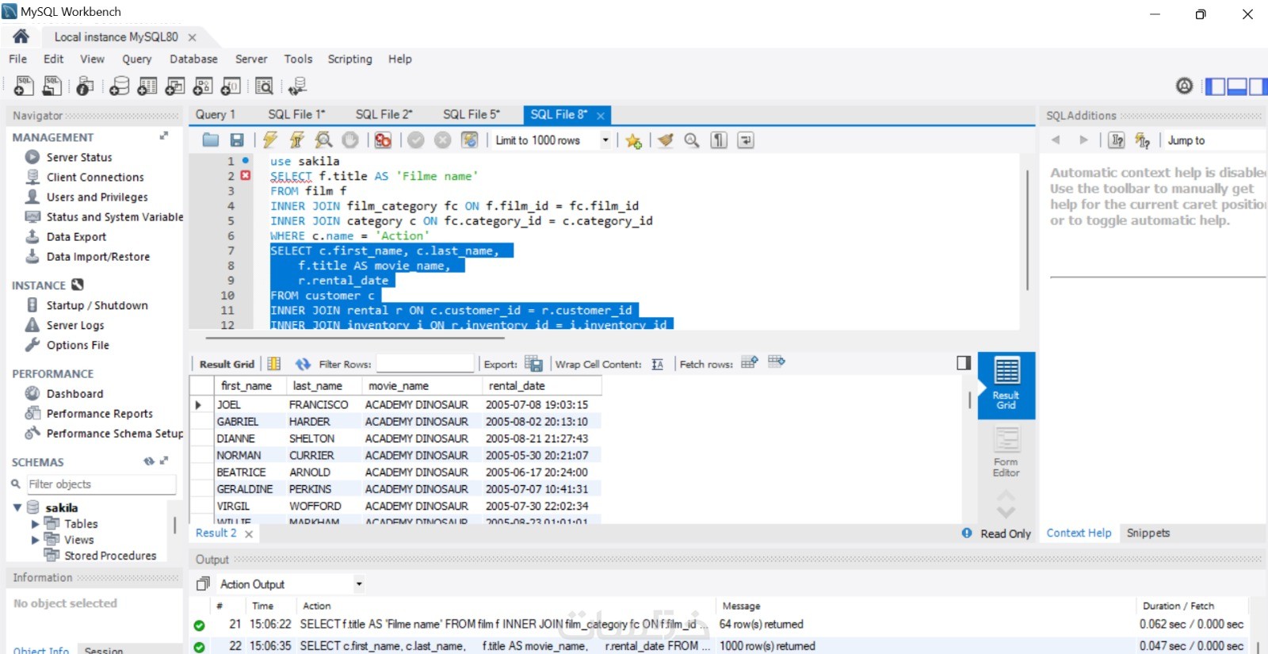
Task: Create a new stored procedure icon
Action: point(203,86)
